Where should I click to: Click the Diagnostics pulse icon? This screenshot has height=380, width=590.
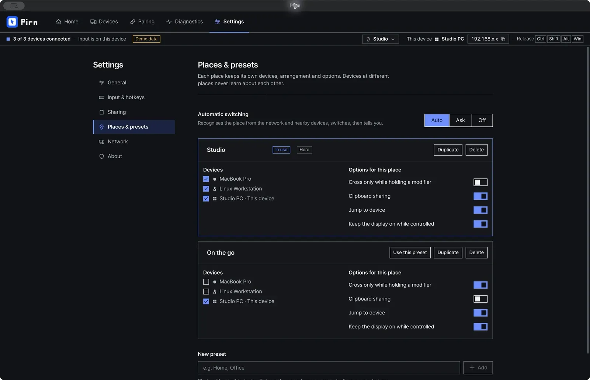[169, 22]
